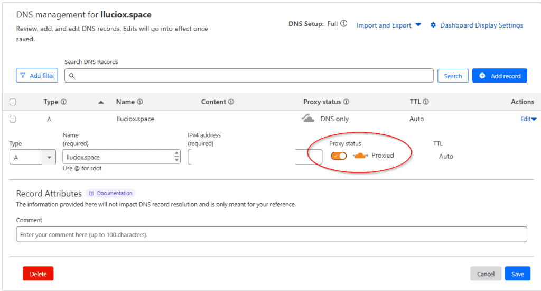Image resolution: width=541 pixels, height=291 pixels.
Task: Click the Add record button
Action: point(499,76)
